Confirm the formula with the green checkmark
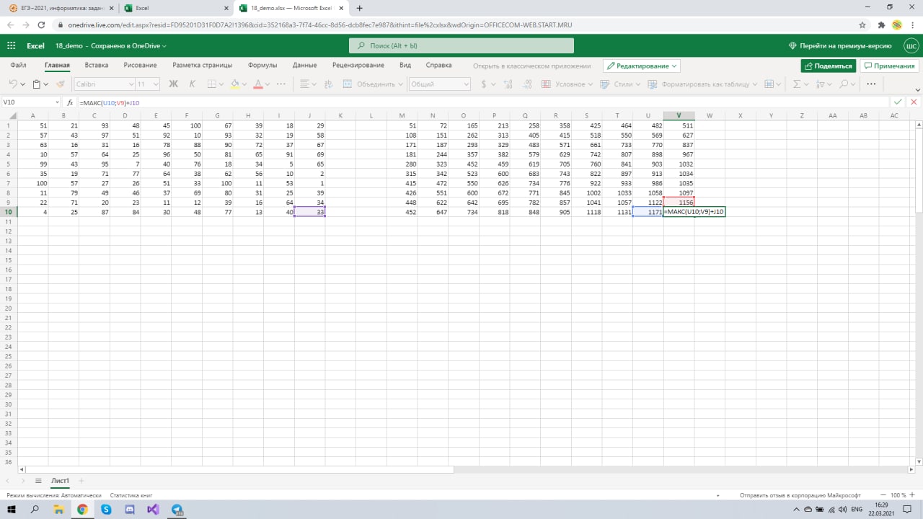This screenshot has height=519, width=923. 898,102
